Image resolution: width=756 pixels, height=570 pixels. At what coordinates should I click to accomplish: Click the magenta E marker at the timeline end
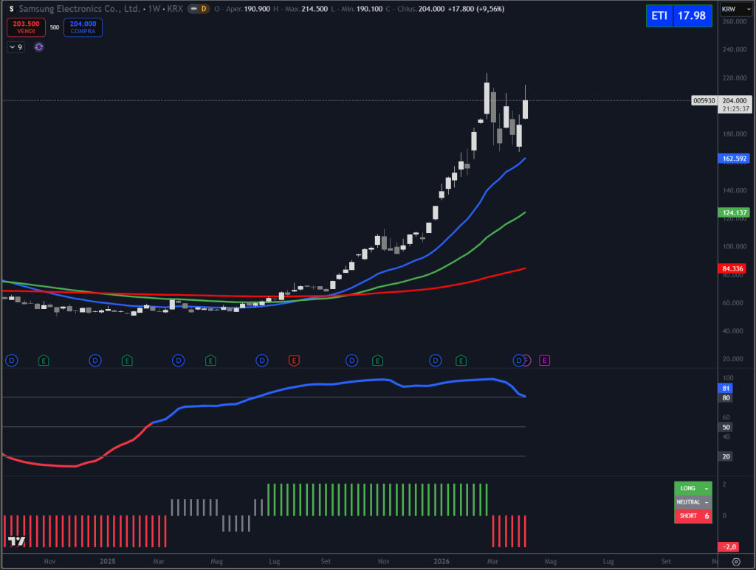click(544, 361)
